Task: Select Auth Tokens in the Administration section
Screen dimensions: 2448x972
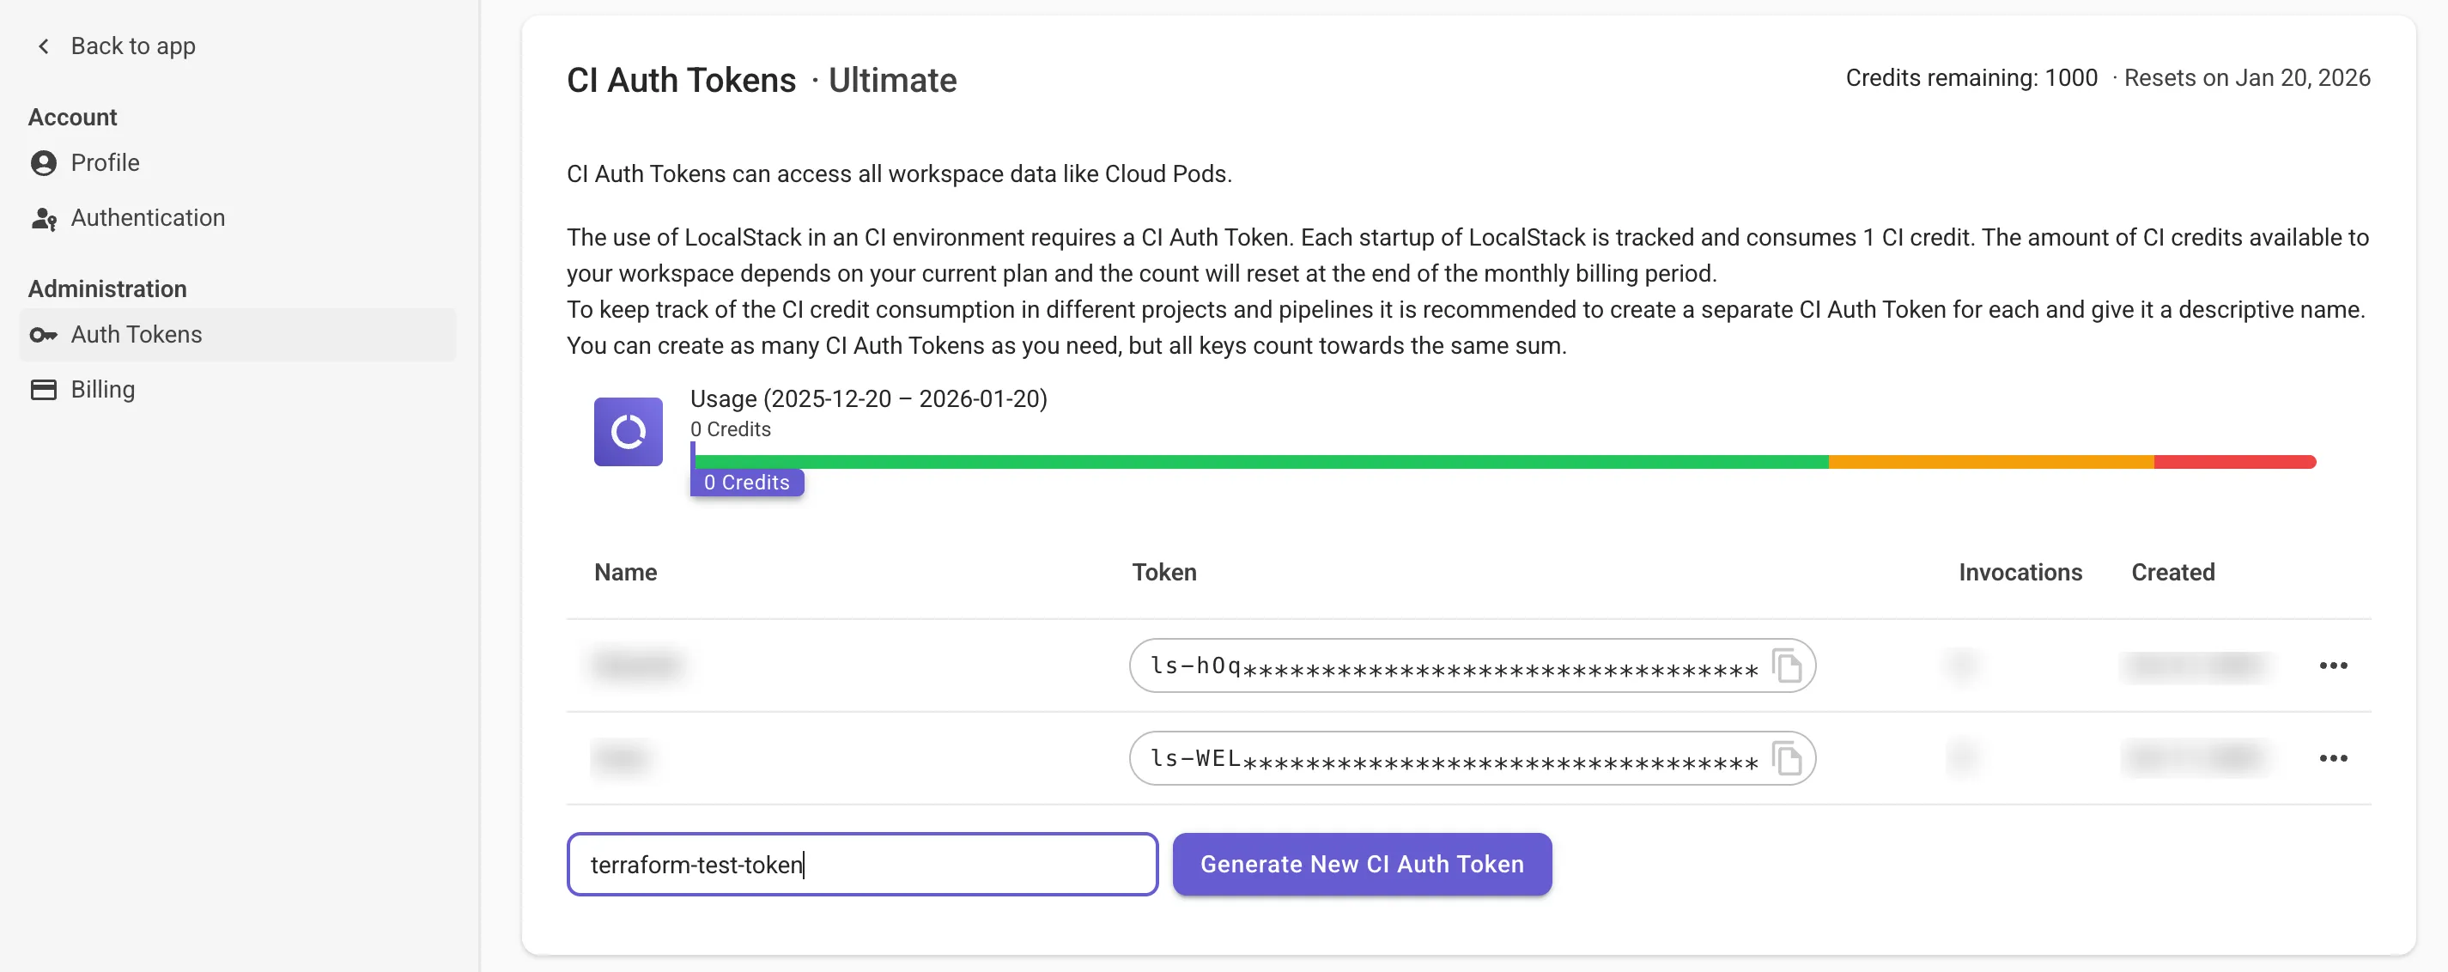Action: coord(136,335)
